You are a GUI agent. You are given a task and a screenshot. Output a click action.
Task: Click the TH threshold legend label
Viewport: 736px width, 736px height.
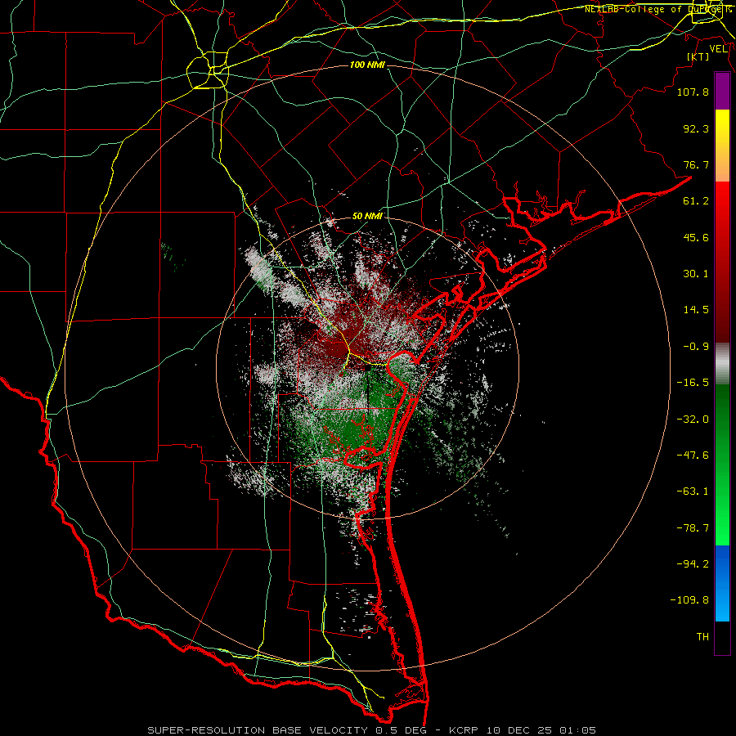click(702, 637)
